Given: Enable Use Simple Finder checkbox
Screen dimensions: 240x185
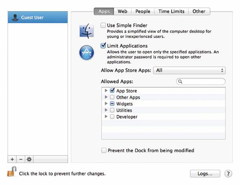Looking at the screenshot, I should coord(103,25).
